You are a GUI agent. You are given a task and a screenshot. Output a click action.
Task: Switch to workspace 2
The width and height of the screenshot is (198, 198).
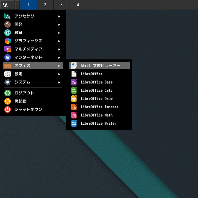(45, 5)
